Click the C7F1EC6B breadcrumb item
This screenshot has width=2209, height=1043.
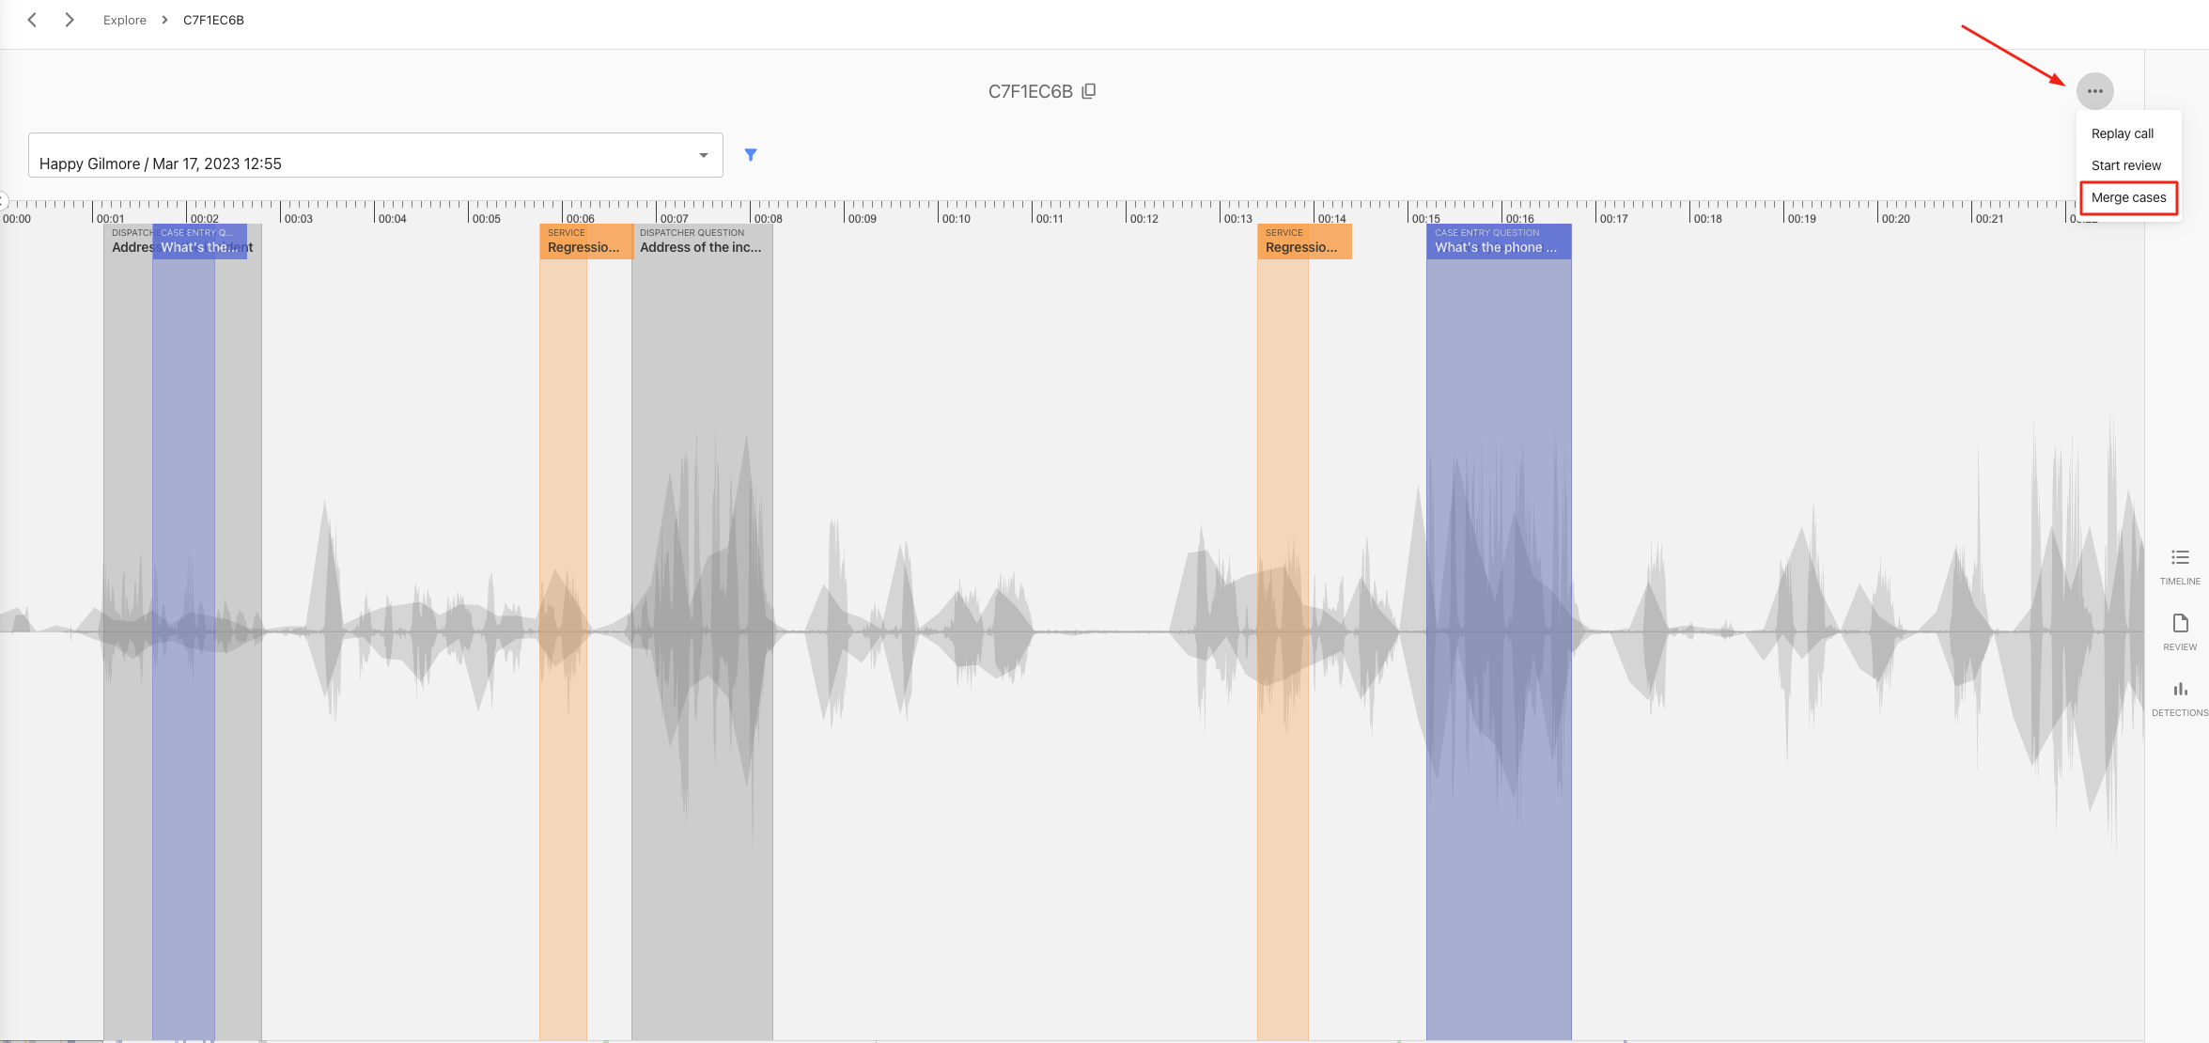213,20
